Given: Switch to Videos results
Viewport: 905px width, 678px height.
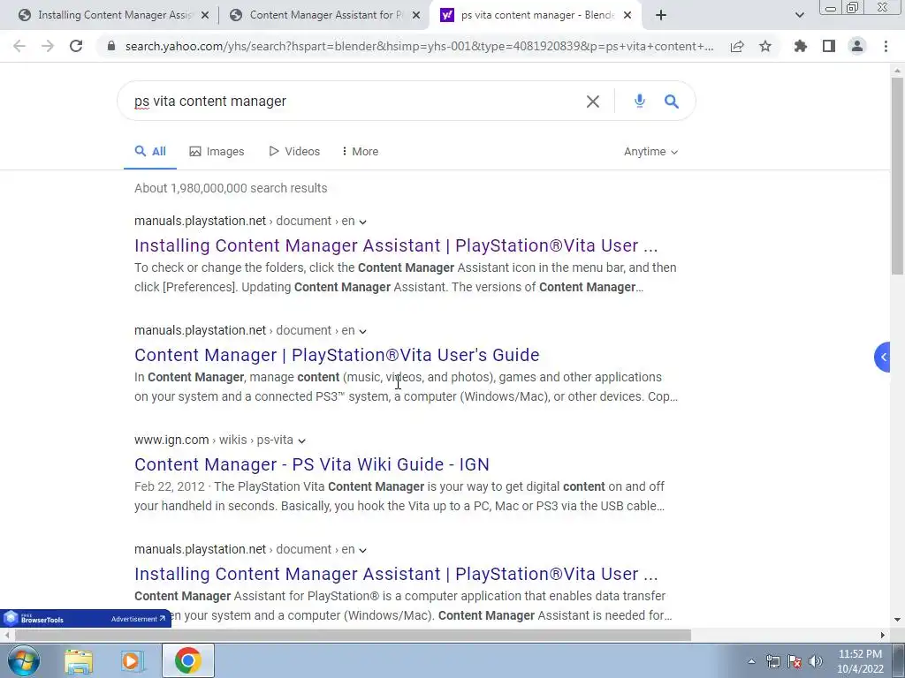Looking at the screenshot, I should click(x=294, y=152).
